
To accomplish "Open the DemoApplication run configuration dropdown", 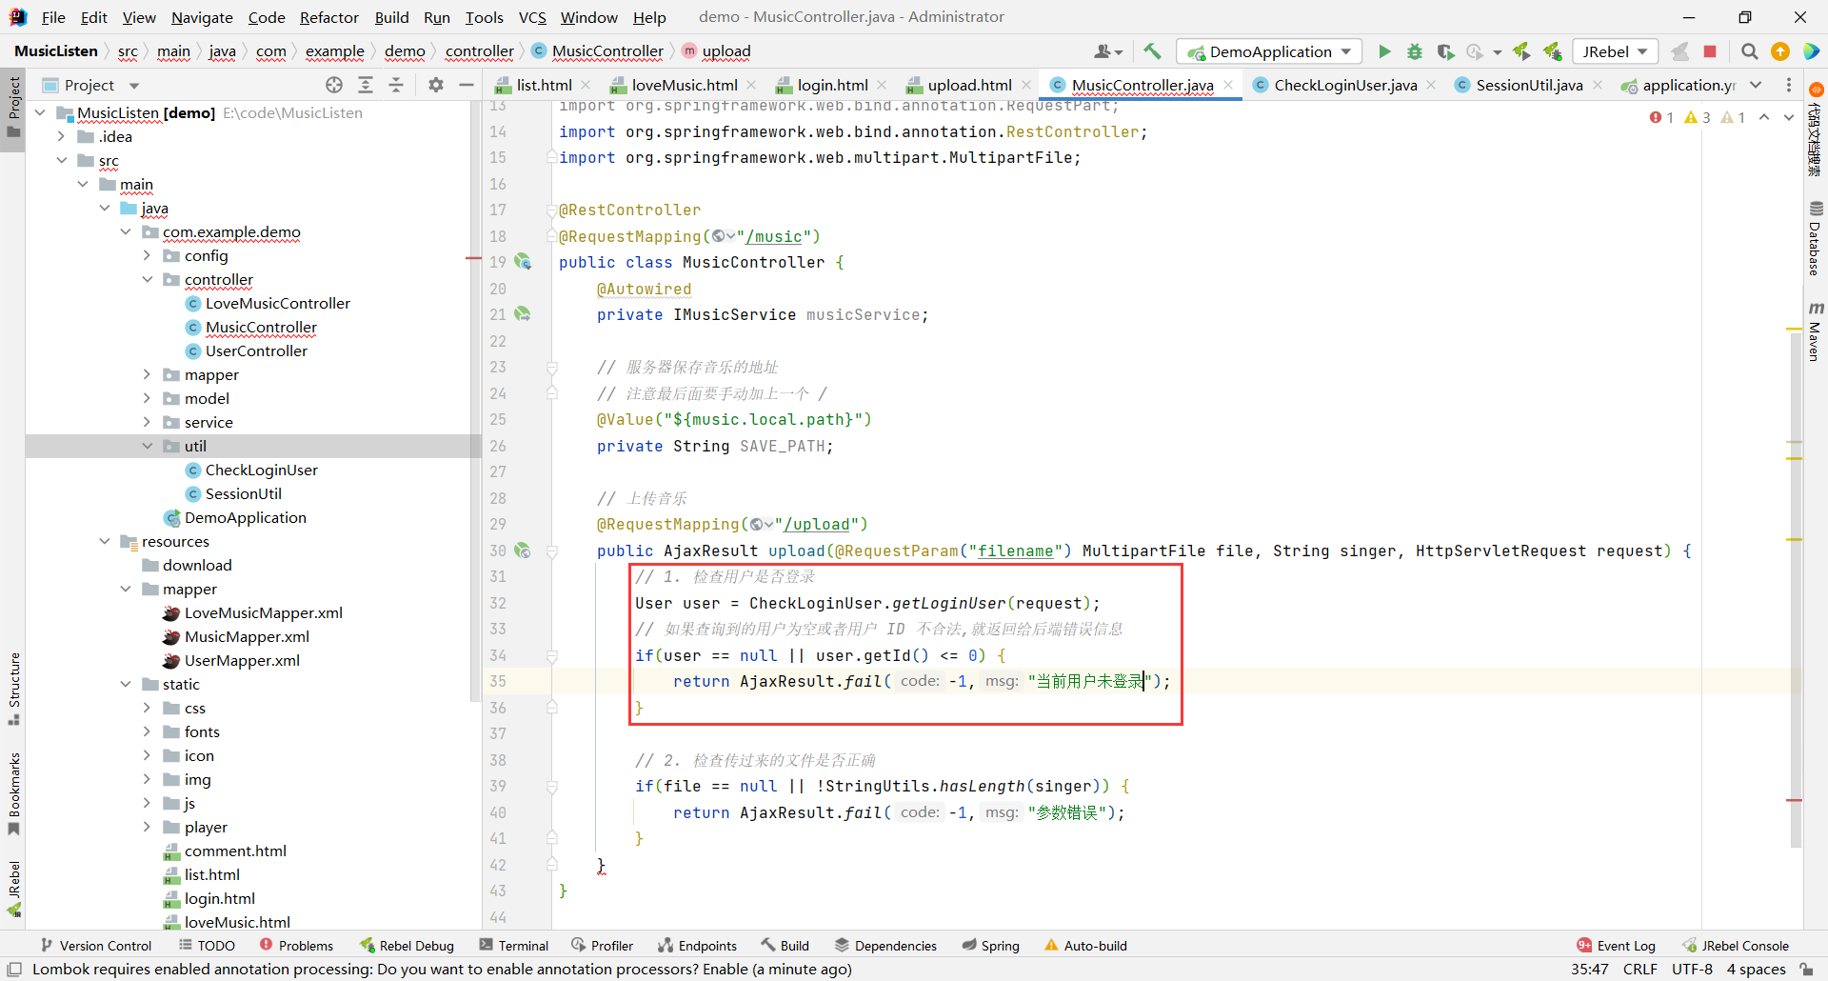I will 1270,51.
